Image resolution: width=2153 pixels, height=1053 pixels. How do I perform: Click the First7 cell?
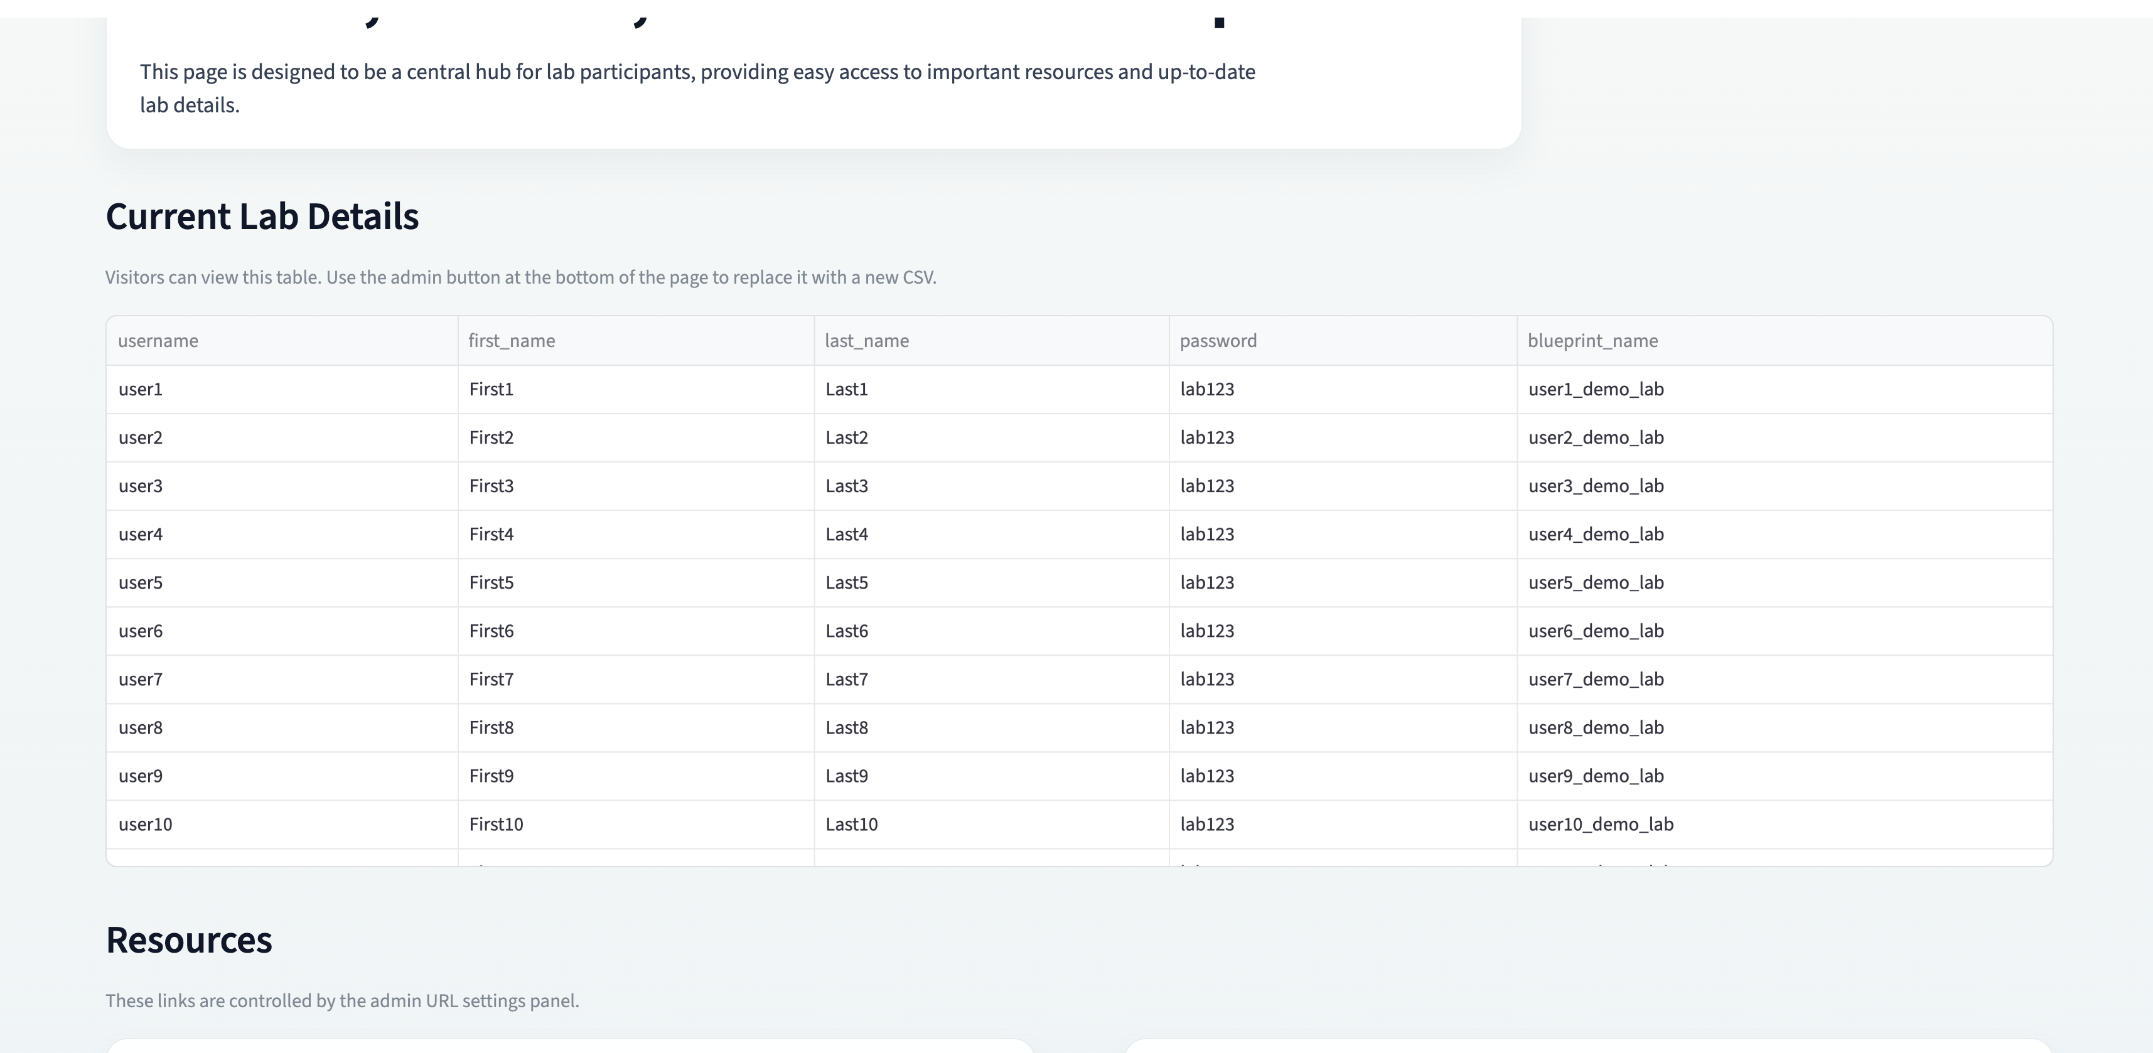pos(636,680)
